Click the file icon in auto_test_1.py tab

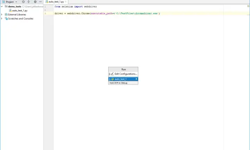(47, 2)
